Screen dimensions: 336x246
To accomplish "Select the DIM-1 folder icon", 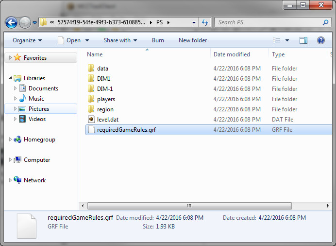I will 91,88.
